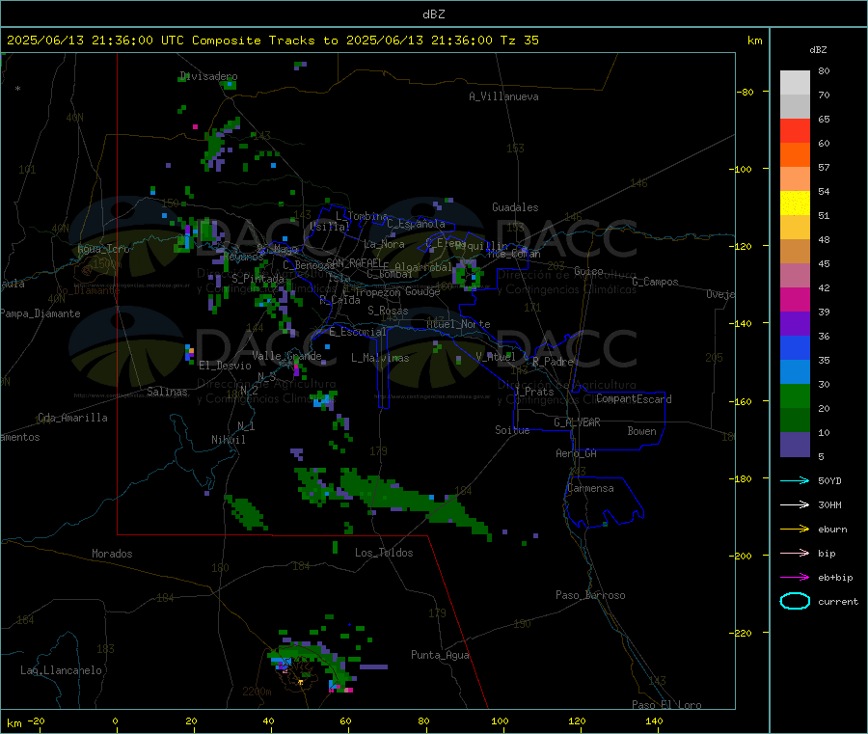
Task: Click the Valle_Grande location label
Action: 286,356
